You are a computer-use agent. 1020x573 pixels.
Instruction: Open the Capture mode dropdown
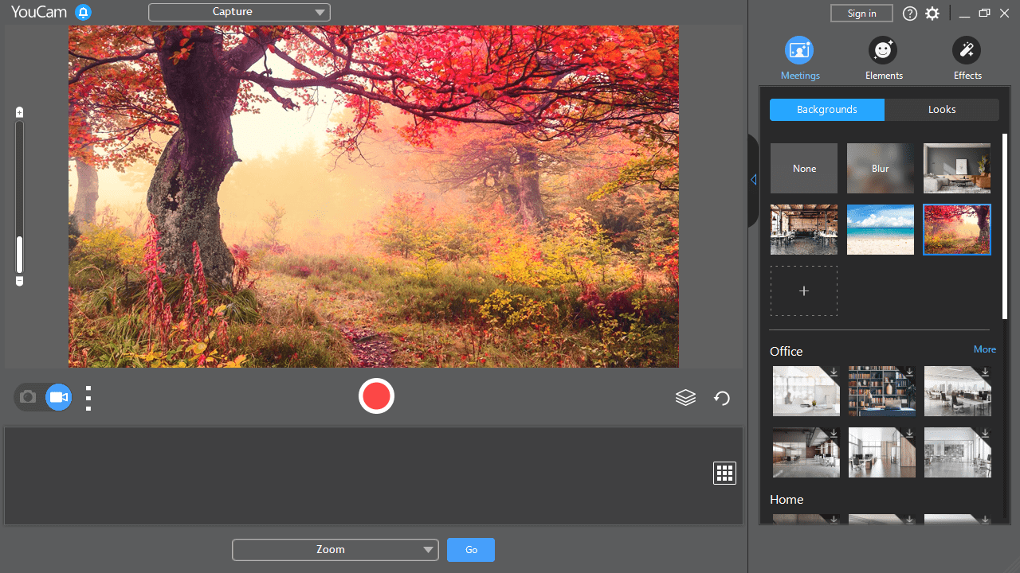[239, 12]
